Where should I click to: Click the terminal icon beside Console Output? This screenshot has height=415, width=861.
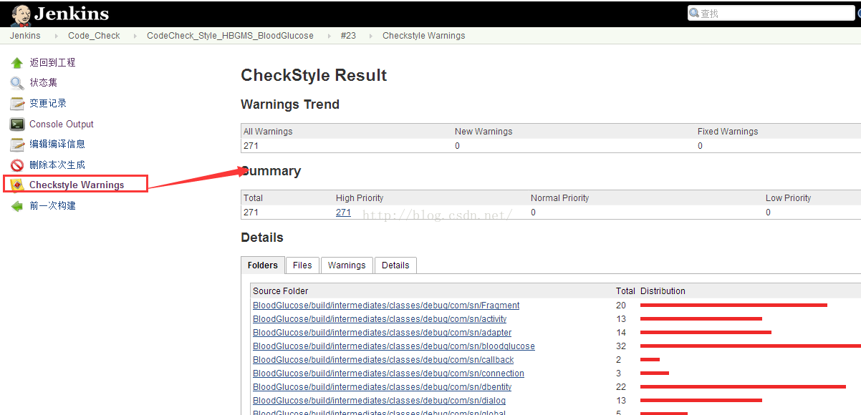[17, 125]
